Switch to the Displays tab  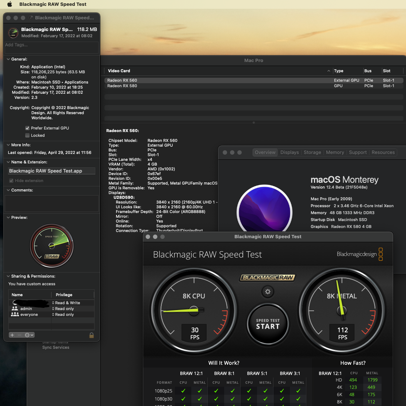coord(290,152)
